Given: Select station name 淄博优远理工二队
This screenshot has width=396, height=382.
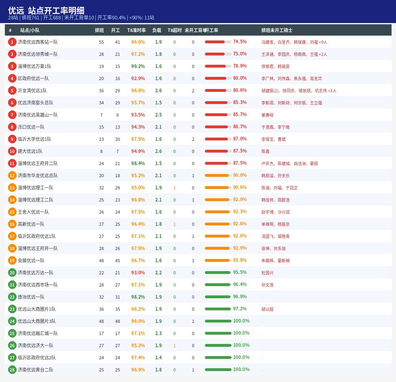Looking at the screenshot, I should (x=36, y=200).
